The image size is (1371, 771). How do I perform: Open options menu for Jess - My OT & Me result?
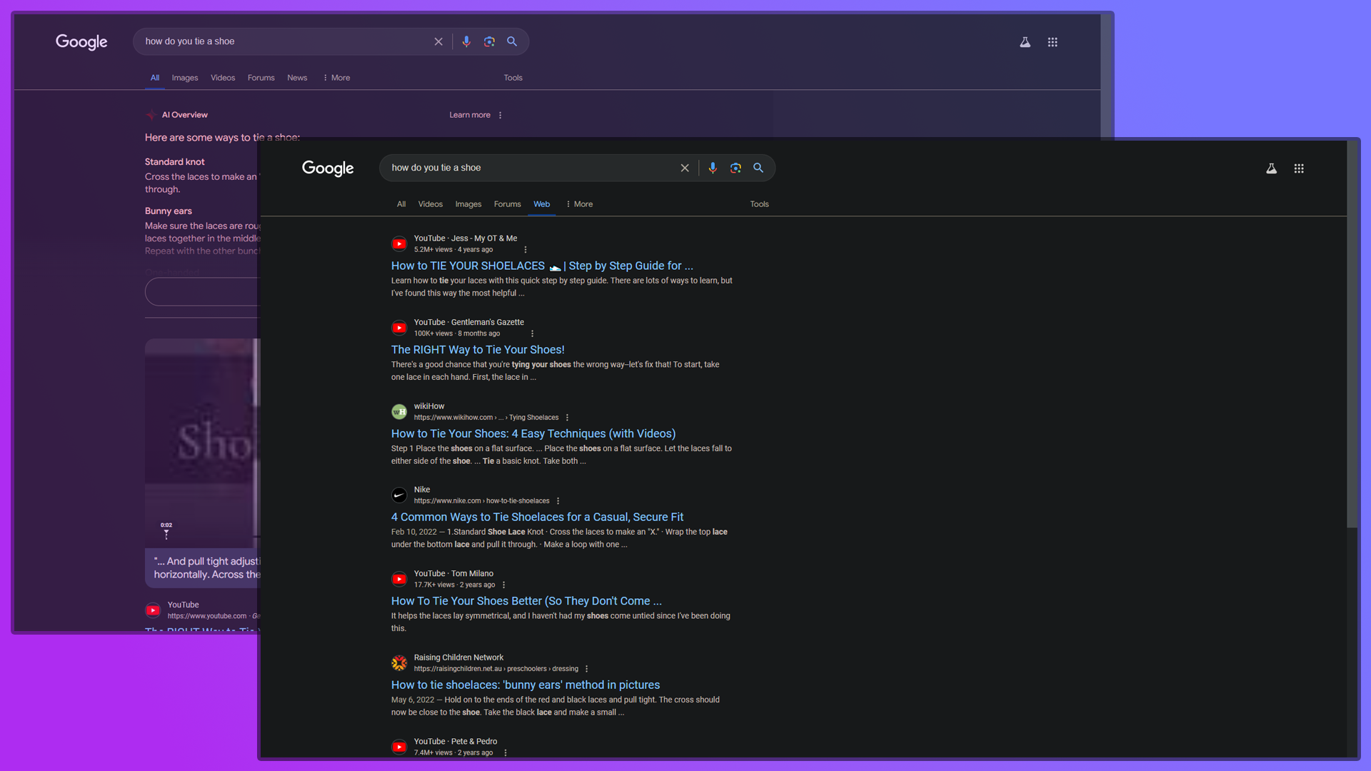[526, 250]
